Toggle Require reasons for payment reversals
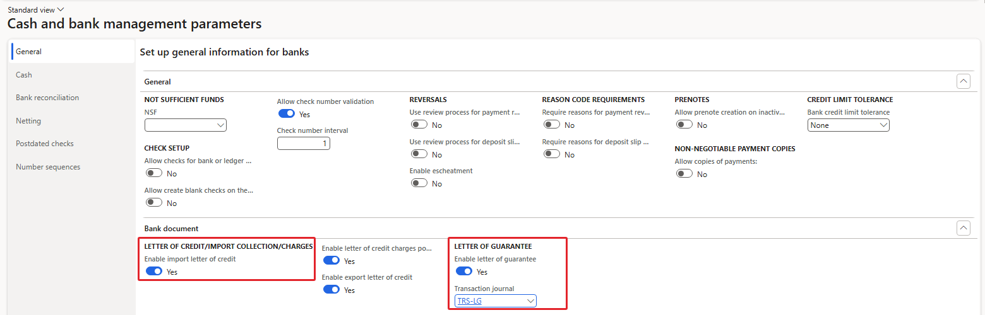Image resolution: width=985 pixels, height=315 pixels. coord(552,125)
